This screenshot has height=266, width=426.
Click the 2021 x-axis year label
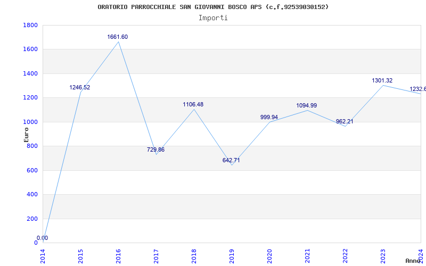point(307,256)
